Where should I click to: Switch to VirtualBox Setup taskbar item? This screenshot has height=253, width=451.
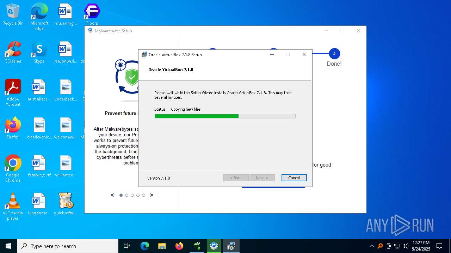[x=231, y=246]
